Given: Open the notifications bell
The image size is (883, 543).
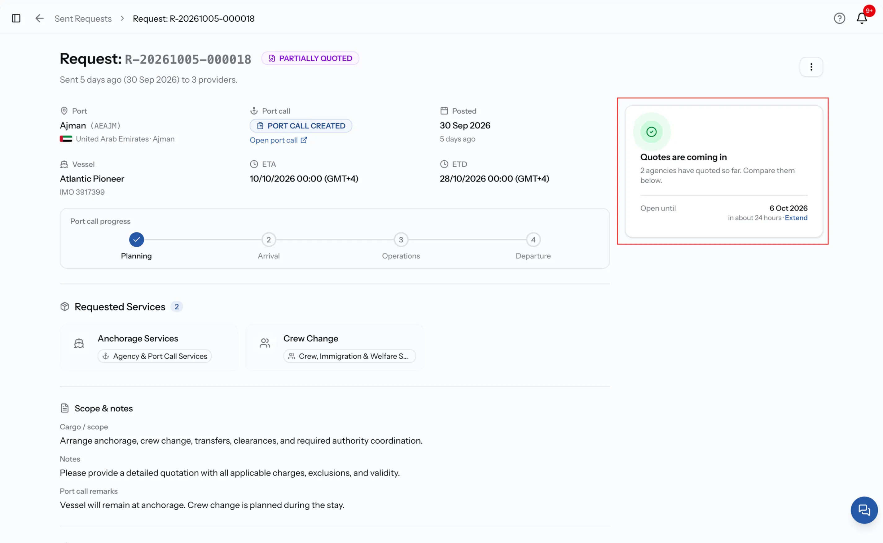Looking at the screenshot, I should tap(861, 18).
